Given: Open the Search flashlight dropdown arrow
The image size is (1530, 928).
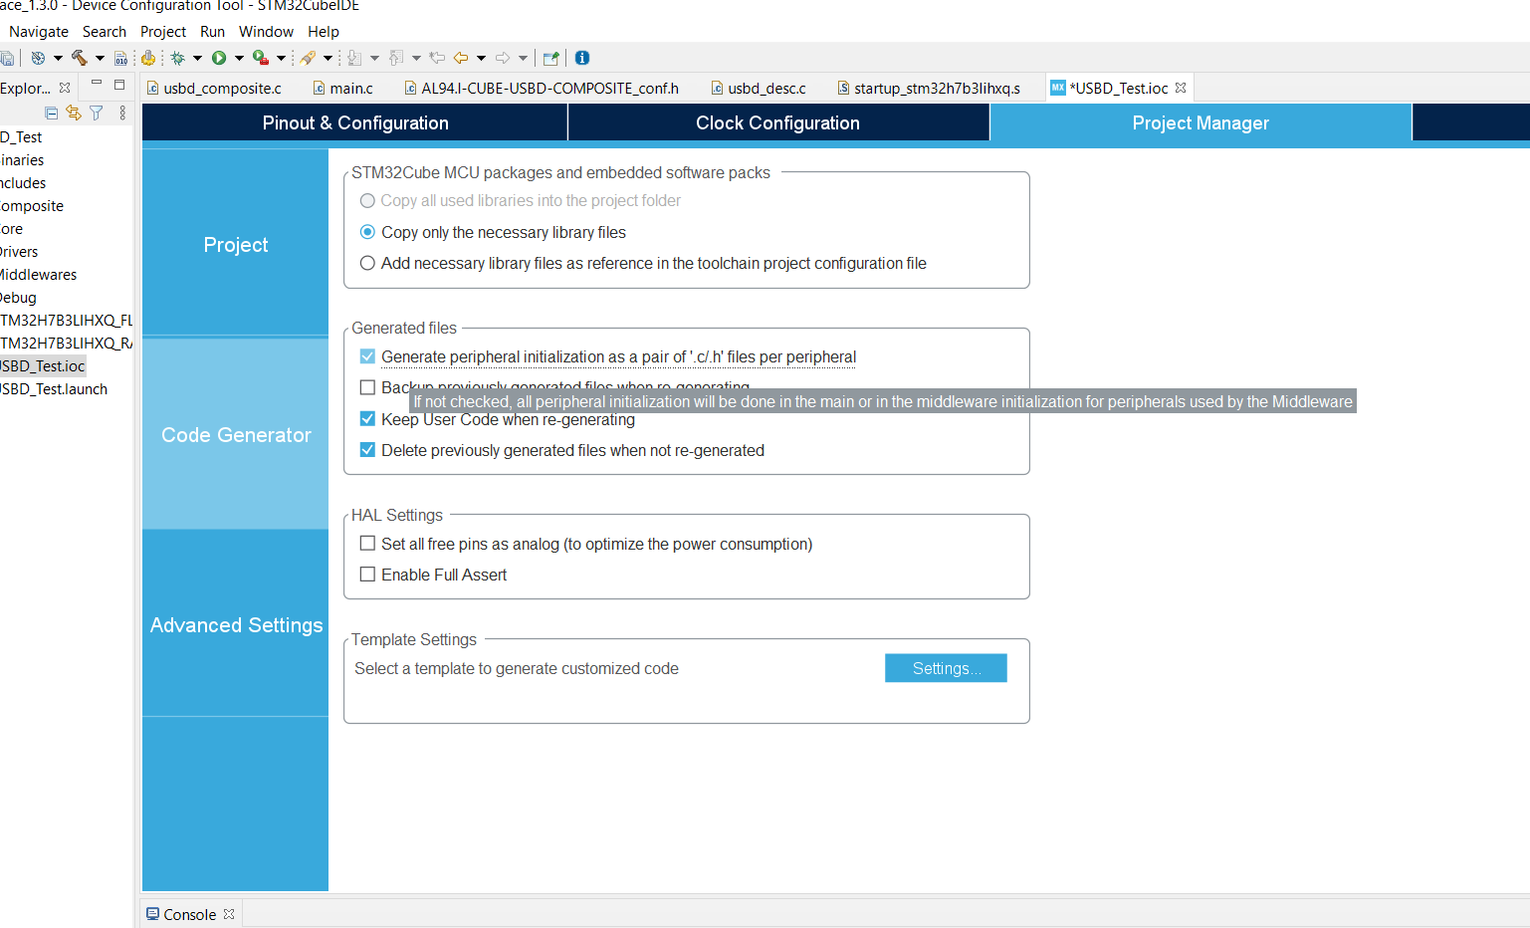Looking at the screenshot, I should click(x=328, y=58).
